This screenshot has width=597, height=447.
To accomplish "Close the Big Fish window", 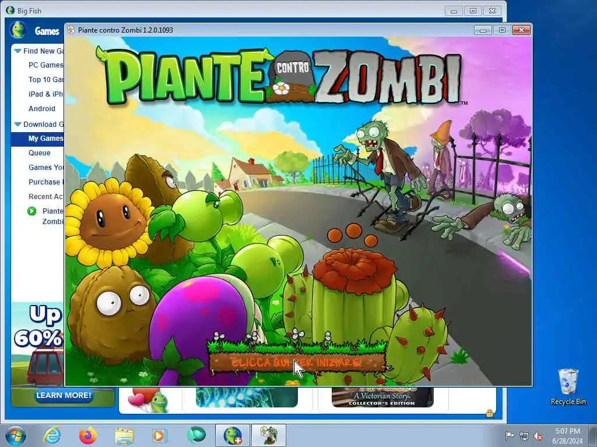I will 492,11.
